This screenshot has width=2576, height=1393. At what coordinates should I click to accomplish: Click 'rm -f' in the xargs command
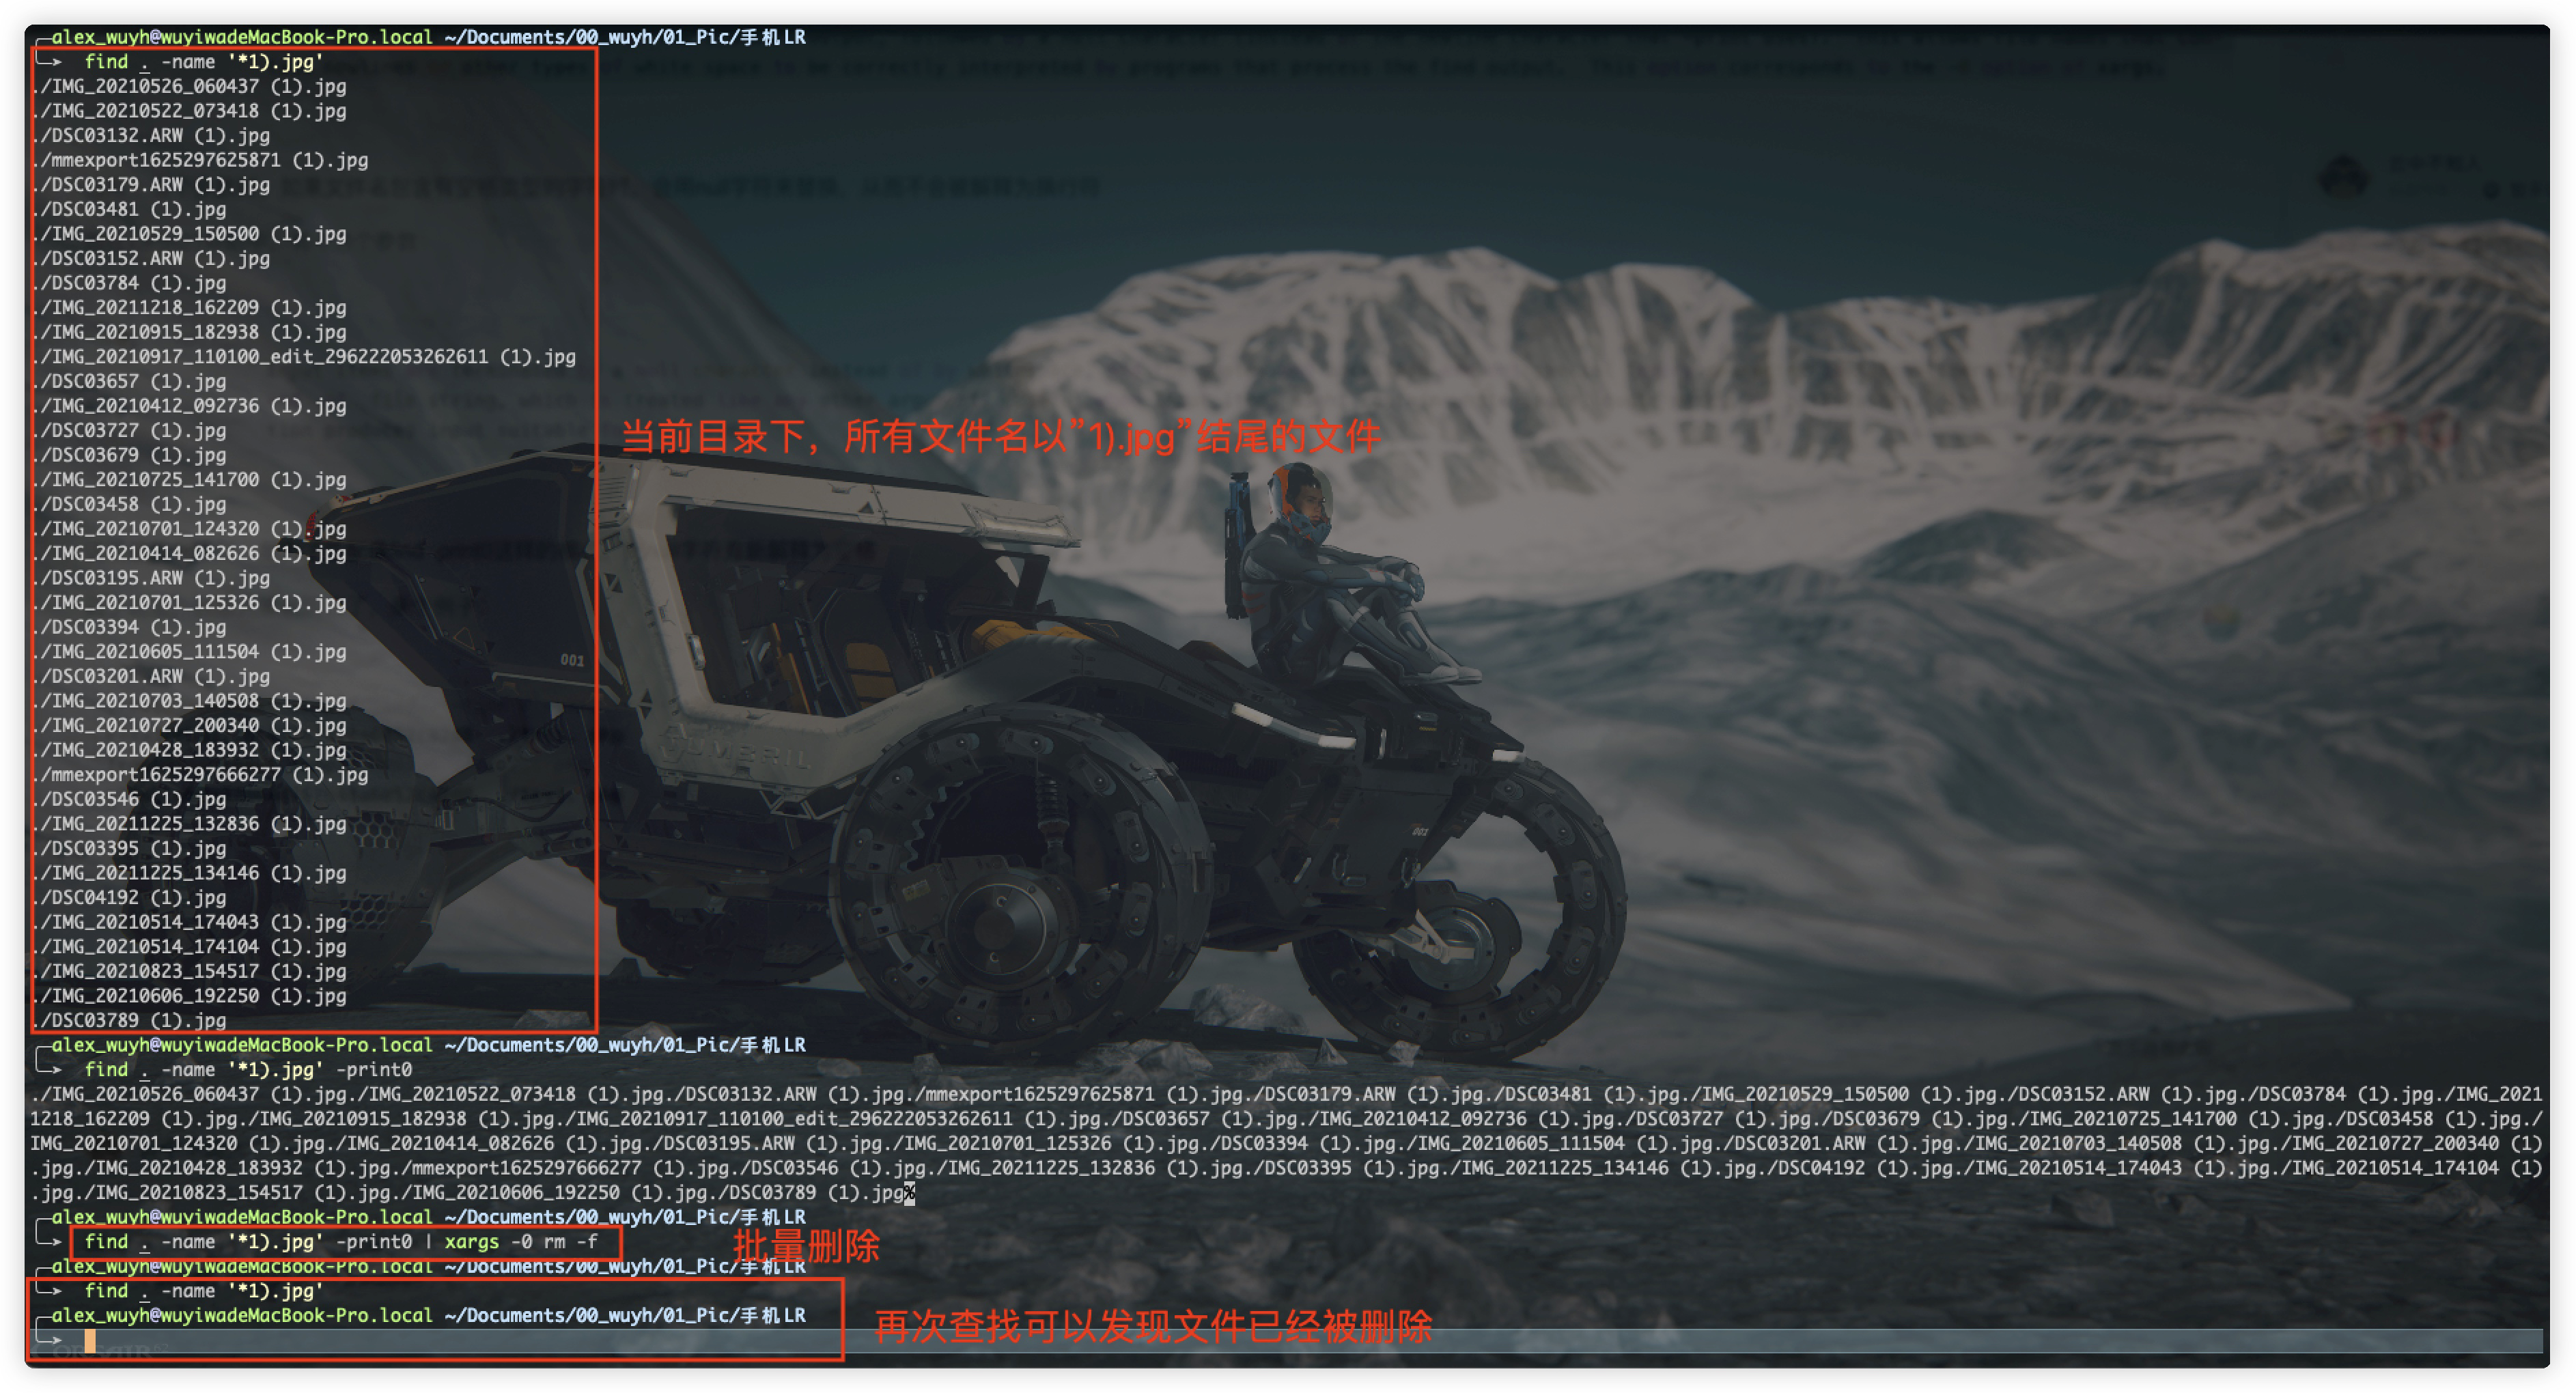tap(570, 1241)
